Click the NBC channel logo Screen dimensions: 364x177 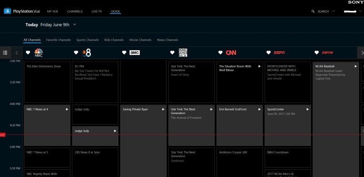tap(39, 53)
